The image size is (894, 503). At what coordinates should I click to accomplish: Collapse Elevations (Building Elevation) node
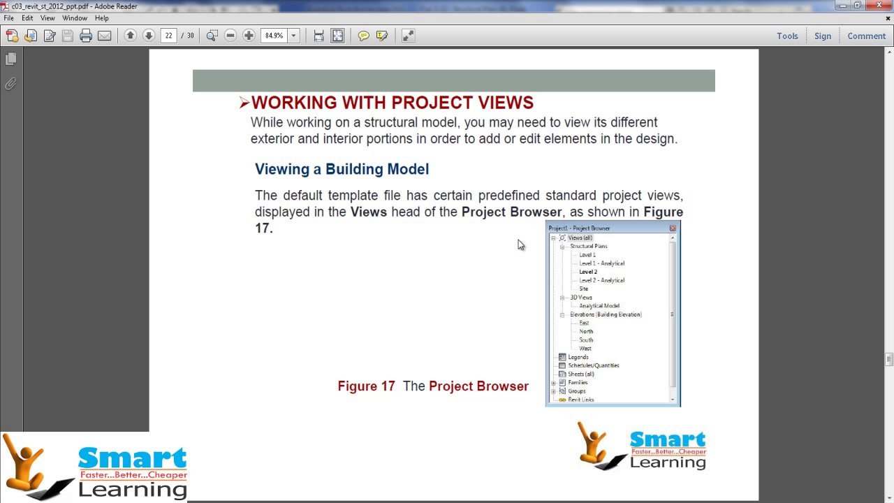[x=562, y=315]
